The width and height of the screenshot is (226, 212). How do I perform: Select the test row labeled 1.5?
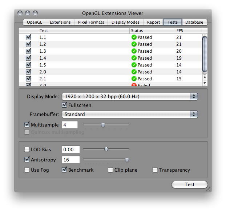tap(110, 65)
